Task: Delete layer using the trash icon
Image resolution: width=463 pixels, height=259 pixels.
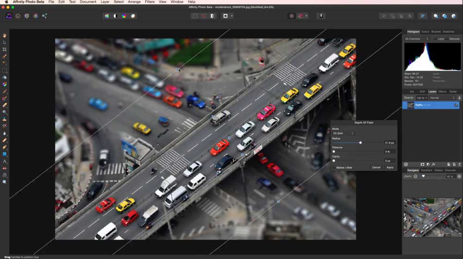Action: [x=459, y=164]
